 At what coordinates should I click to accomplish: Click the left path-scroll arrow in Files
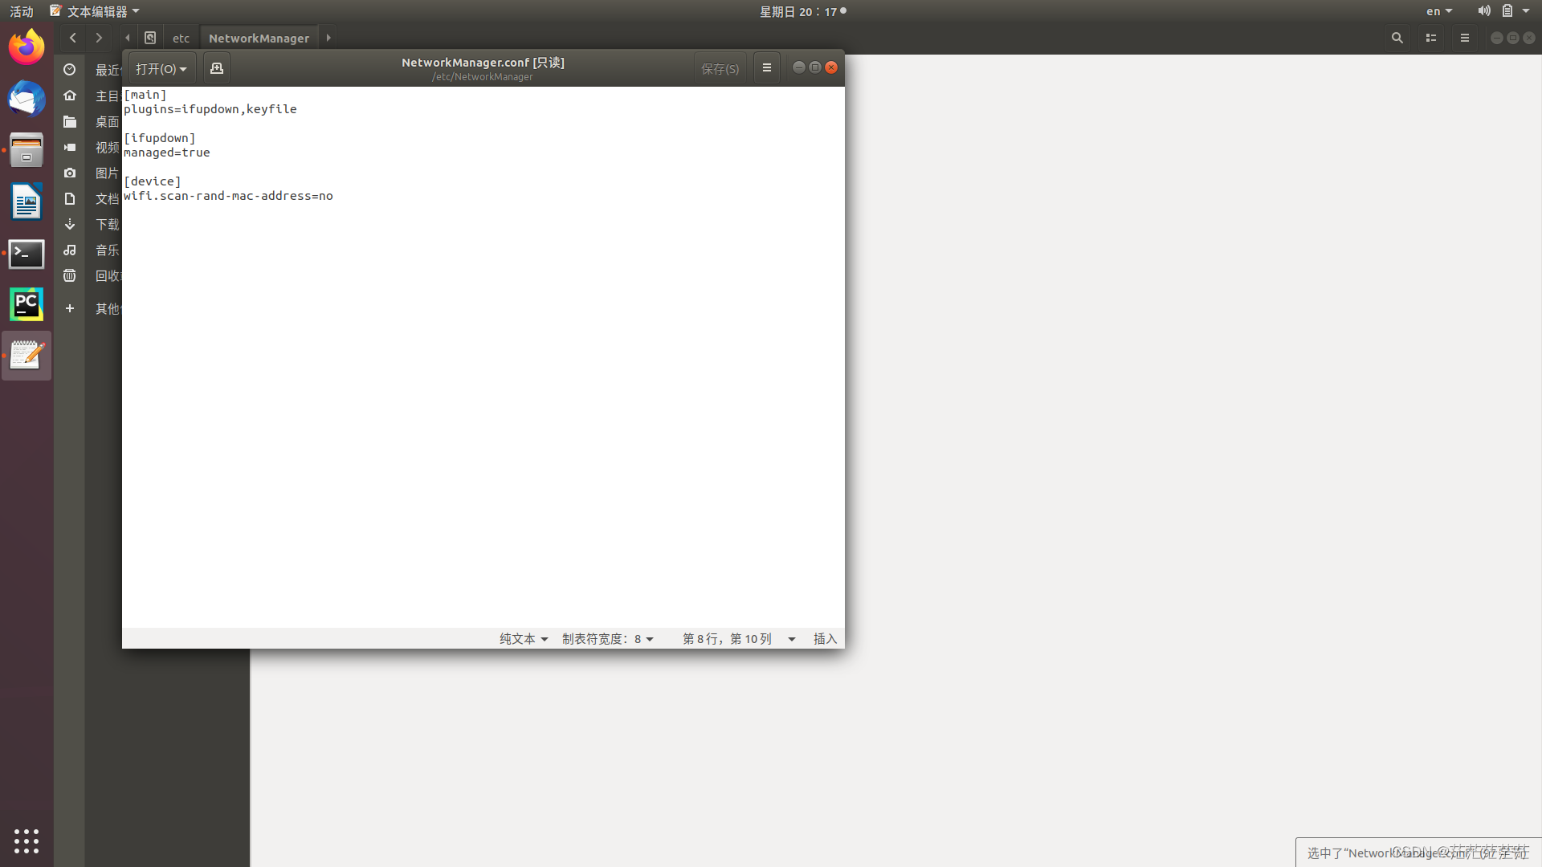point(127,38)
